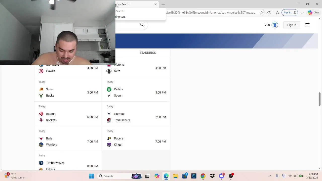Click the Spurs team logo

[109, 96]
